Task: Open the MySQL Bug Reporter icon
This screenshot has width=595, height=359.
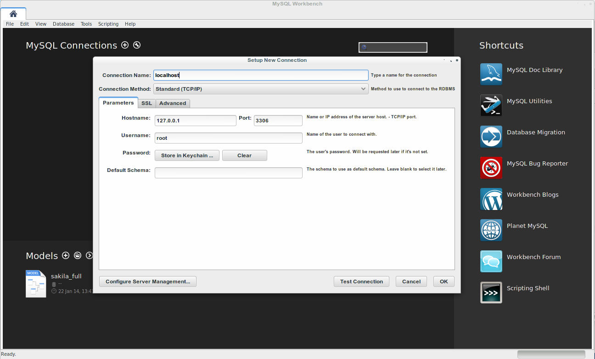Action: (x=491, y=168)
